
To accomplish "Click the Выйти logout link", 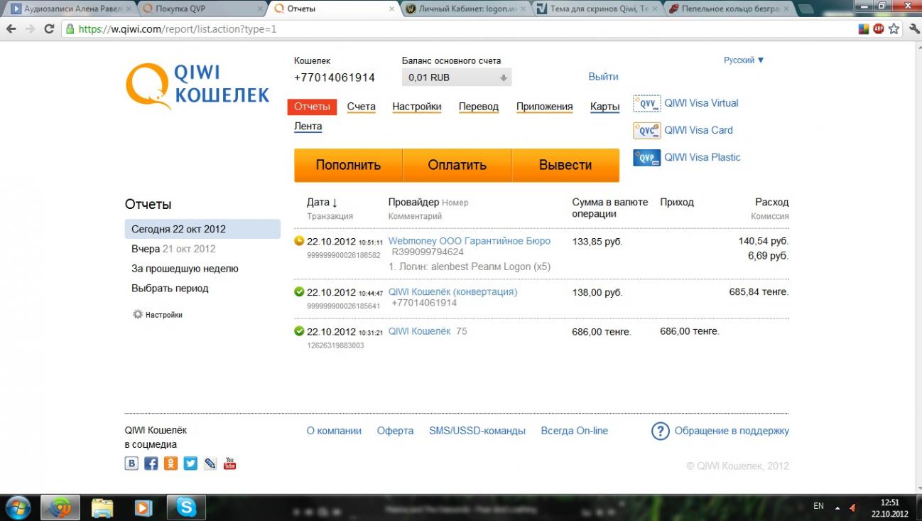I will point(603,77).
